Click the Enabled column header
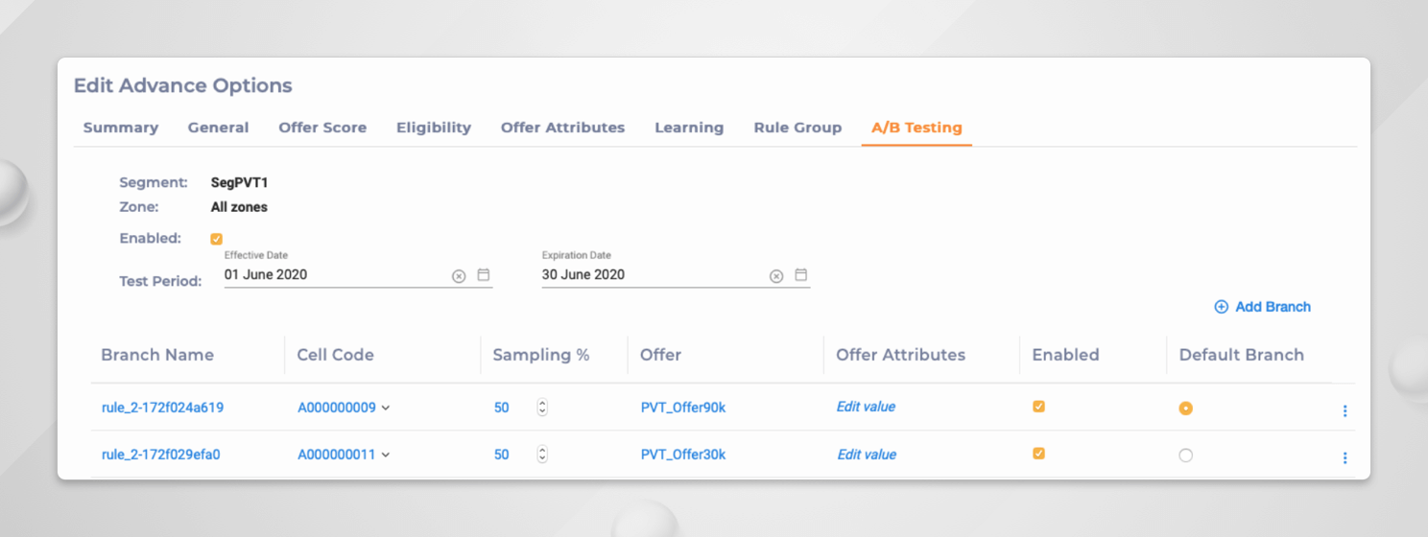 click(1065, 355)
